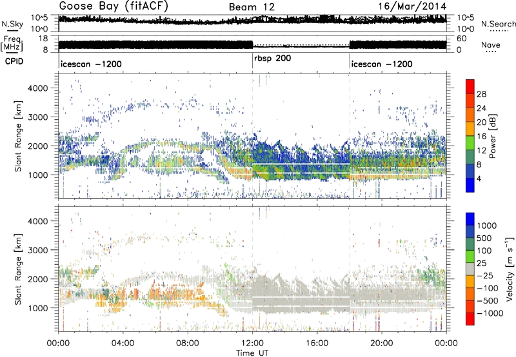The width and height of the screenshot is (516, 357).
Task: Click the Velocity color bar red bottom segment
Action: pos(470,319)
